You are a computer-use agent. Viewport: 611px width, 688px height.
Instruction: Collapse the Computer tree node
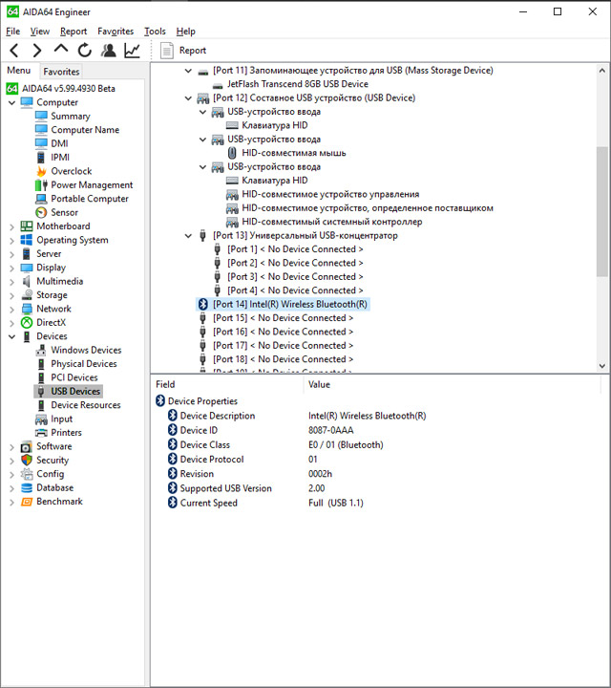(x=11, y=102)
